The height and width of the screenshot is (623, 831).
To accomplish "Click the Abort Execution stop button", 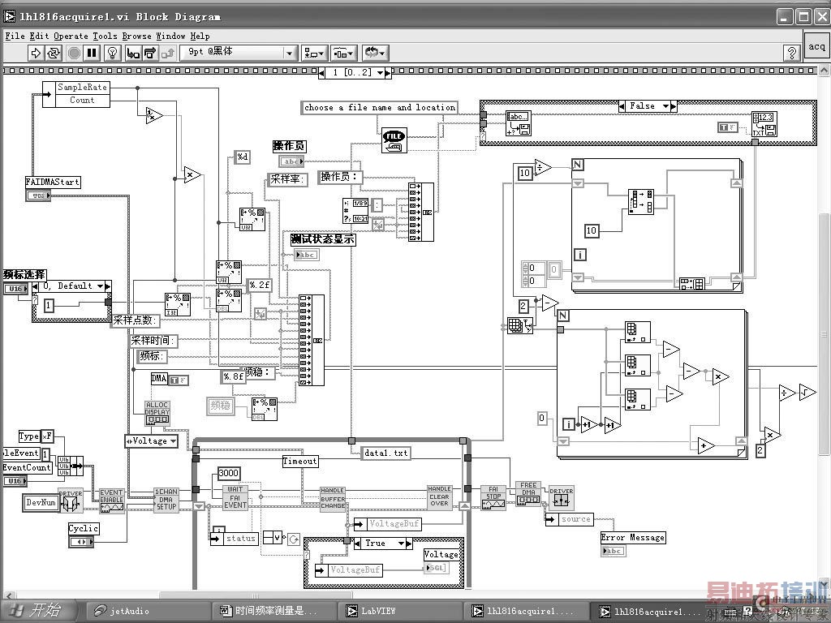I will [74, 53].
